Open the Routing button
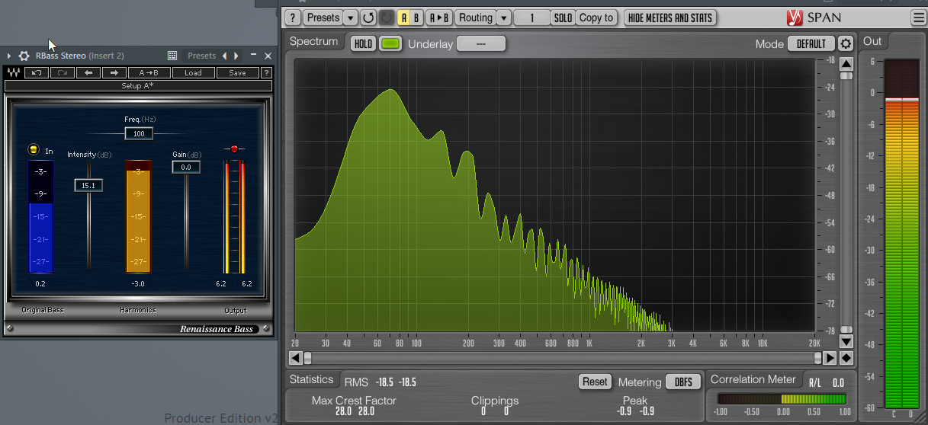Viewport: 928px width, 425px height. pyautogui.click(x=476, y=18)
